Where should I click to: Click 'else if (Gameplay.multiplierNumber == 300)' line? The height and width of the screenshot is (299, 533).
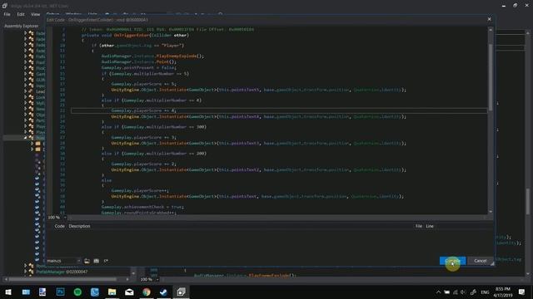pos(153,127)
